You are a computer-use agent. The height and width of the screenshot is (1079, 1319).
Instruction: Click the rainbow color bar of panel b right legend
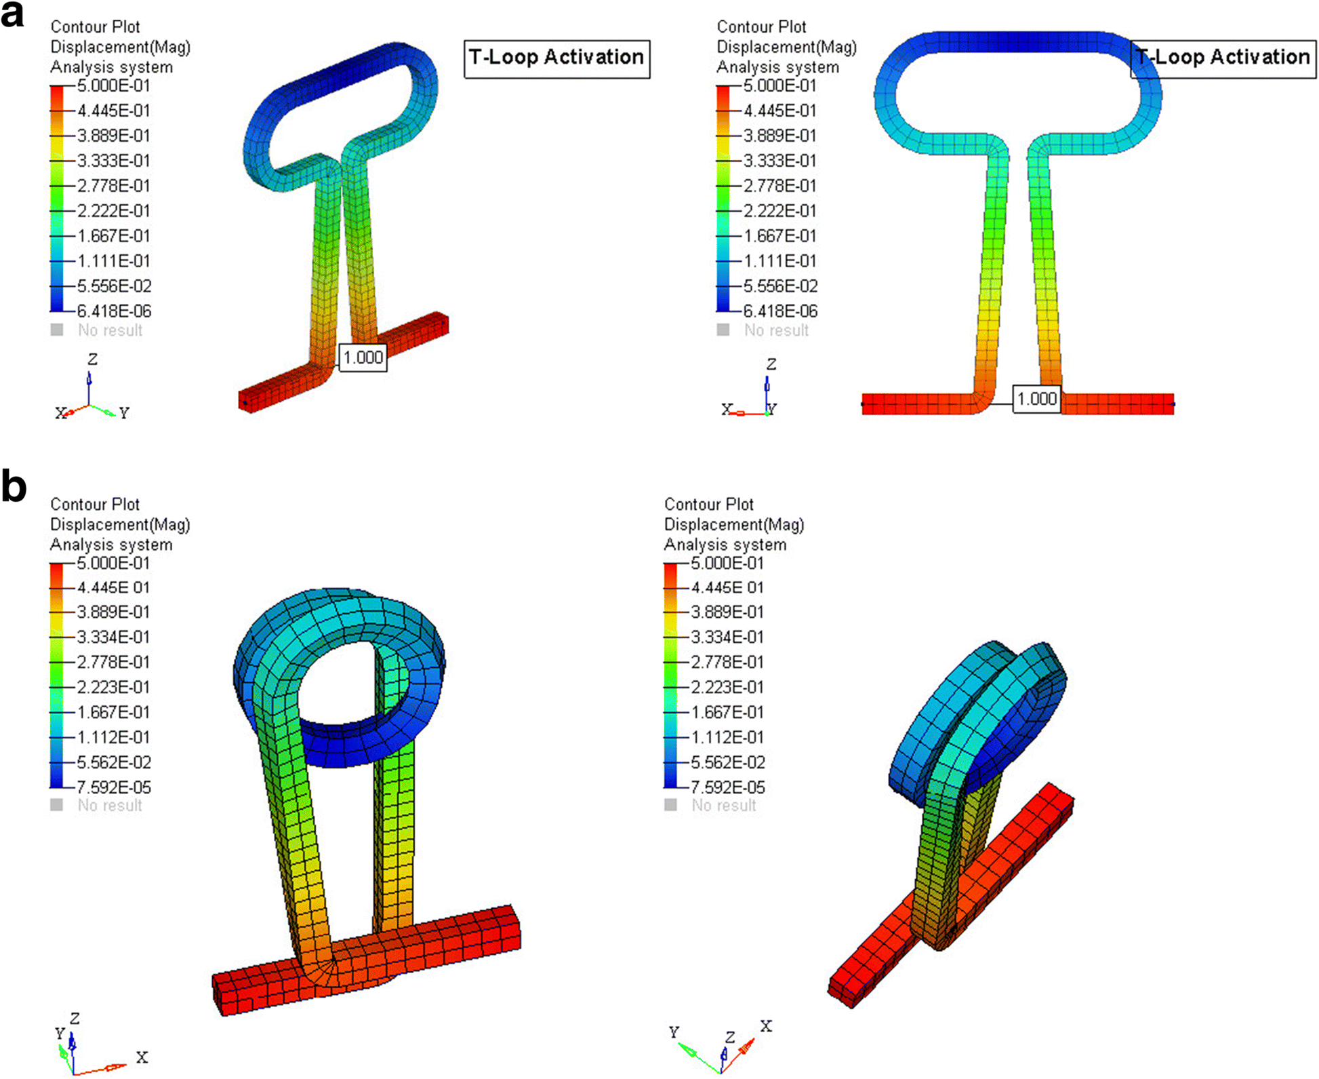670,675
